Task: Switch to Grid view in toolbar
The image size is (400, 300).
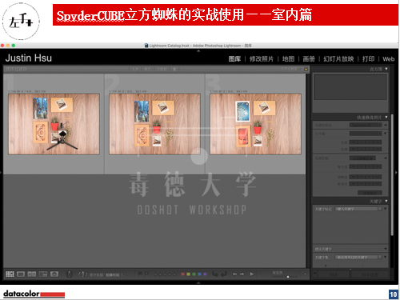Action: click(x=10, y=274)
